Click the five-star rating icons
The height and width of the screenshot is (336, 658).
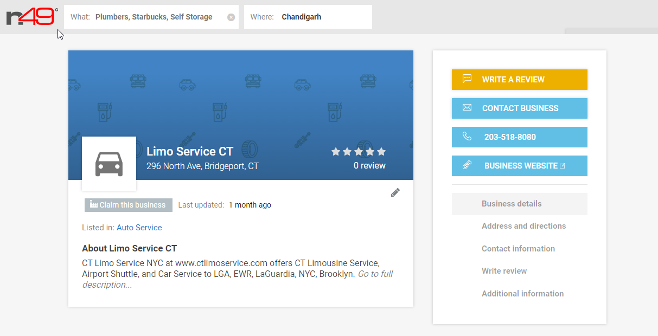[x=359, y=152]
